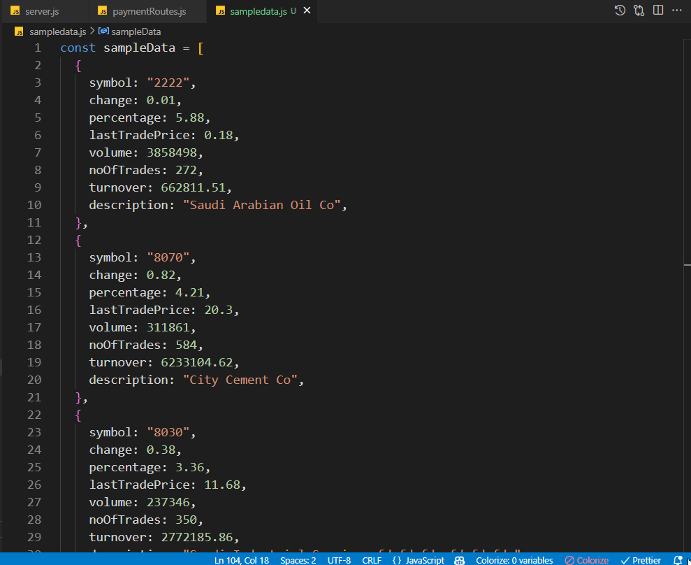
Task: Click the closing brace on line 21
Action: point(78,397)
